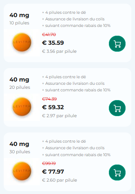This screenshot has width=135, height=194.
Task: Select the € 59.32 price
Action: [x=53, y=107]
